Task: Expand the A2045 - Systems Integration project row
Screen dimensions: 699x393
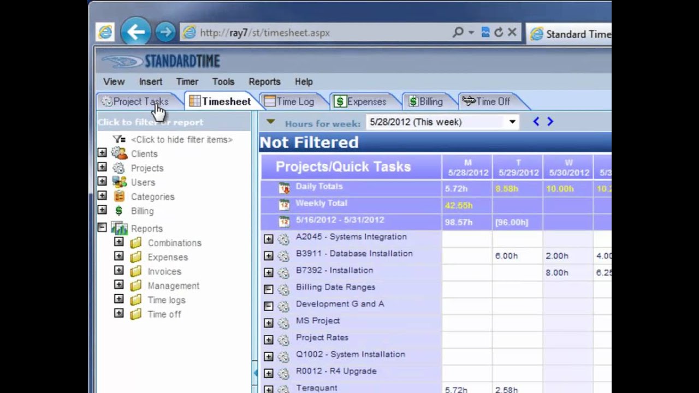Action: (269, 239)
